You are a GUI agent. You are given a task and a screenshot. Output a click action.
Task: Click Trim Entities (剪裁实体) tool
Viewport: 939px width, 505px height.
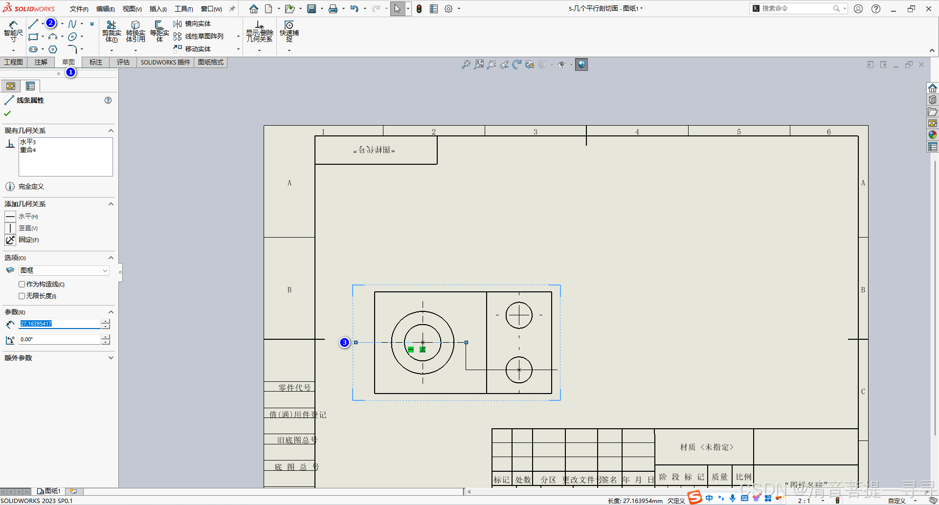(112, 32)
